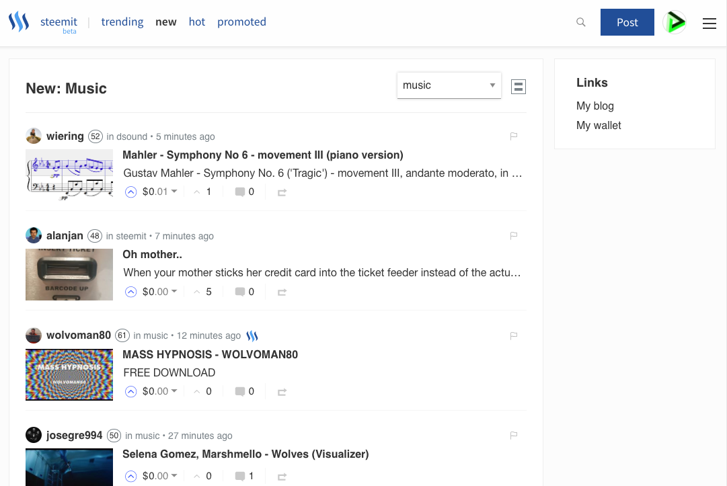Switch to the new tab
Image resolution: width=727 pixels, height=486 pixels.
point(166,22)
